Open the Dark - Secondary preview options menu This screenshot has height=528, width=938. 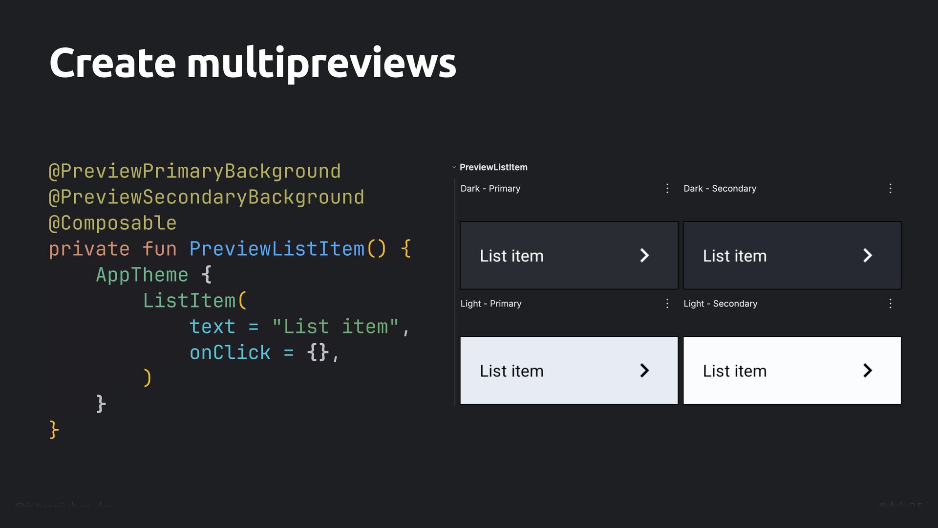click(x=891, y=189)
